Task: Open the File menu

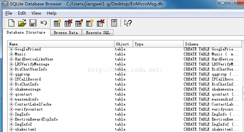Action: coord(9,13)
